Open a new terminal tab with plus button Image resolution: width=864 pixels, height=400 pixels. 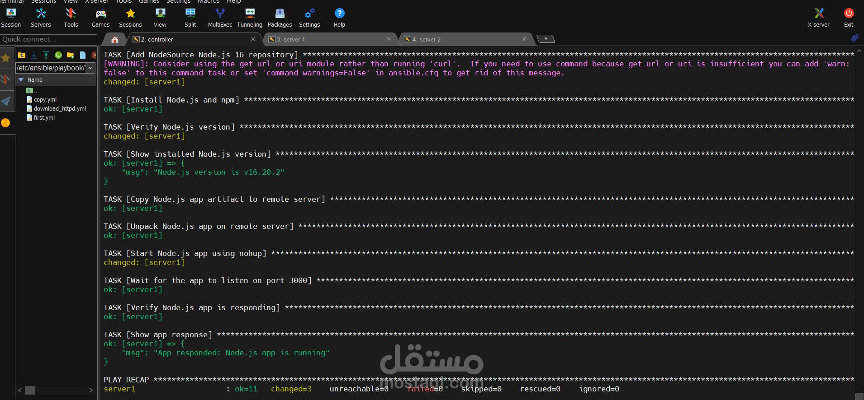[x=546, y=39]
